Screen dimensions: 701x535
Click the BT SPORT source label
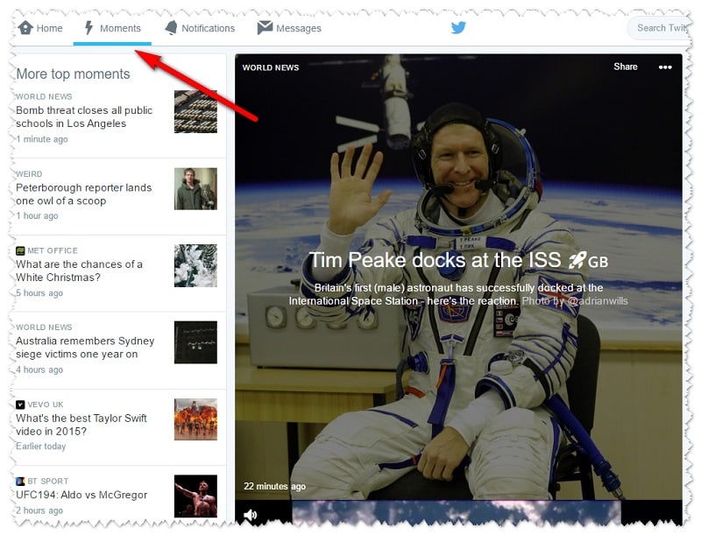pos(48,482)
